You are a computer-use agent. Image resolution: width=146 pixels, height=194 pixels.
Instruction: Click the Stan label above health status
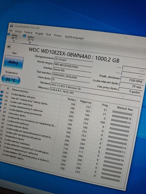pos(14,53)
